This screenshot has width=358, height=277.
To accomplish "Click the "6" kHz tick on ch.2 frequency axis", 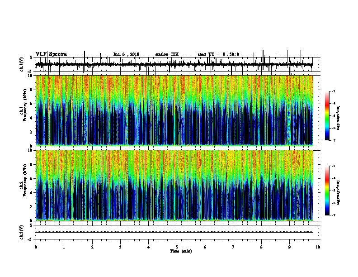I will click(31, 179).
